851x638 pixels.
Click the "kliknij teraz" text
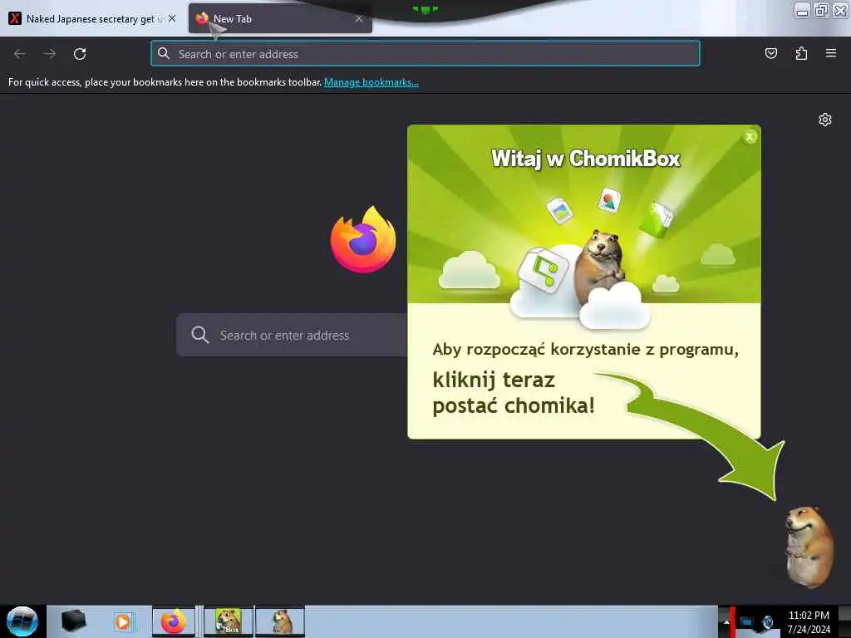click(494, 380)
